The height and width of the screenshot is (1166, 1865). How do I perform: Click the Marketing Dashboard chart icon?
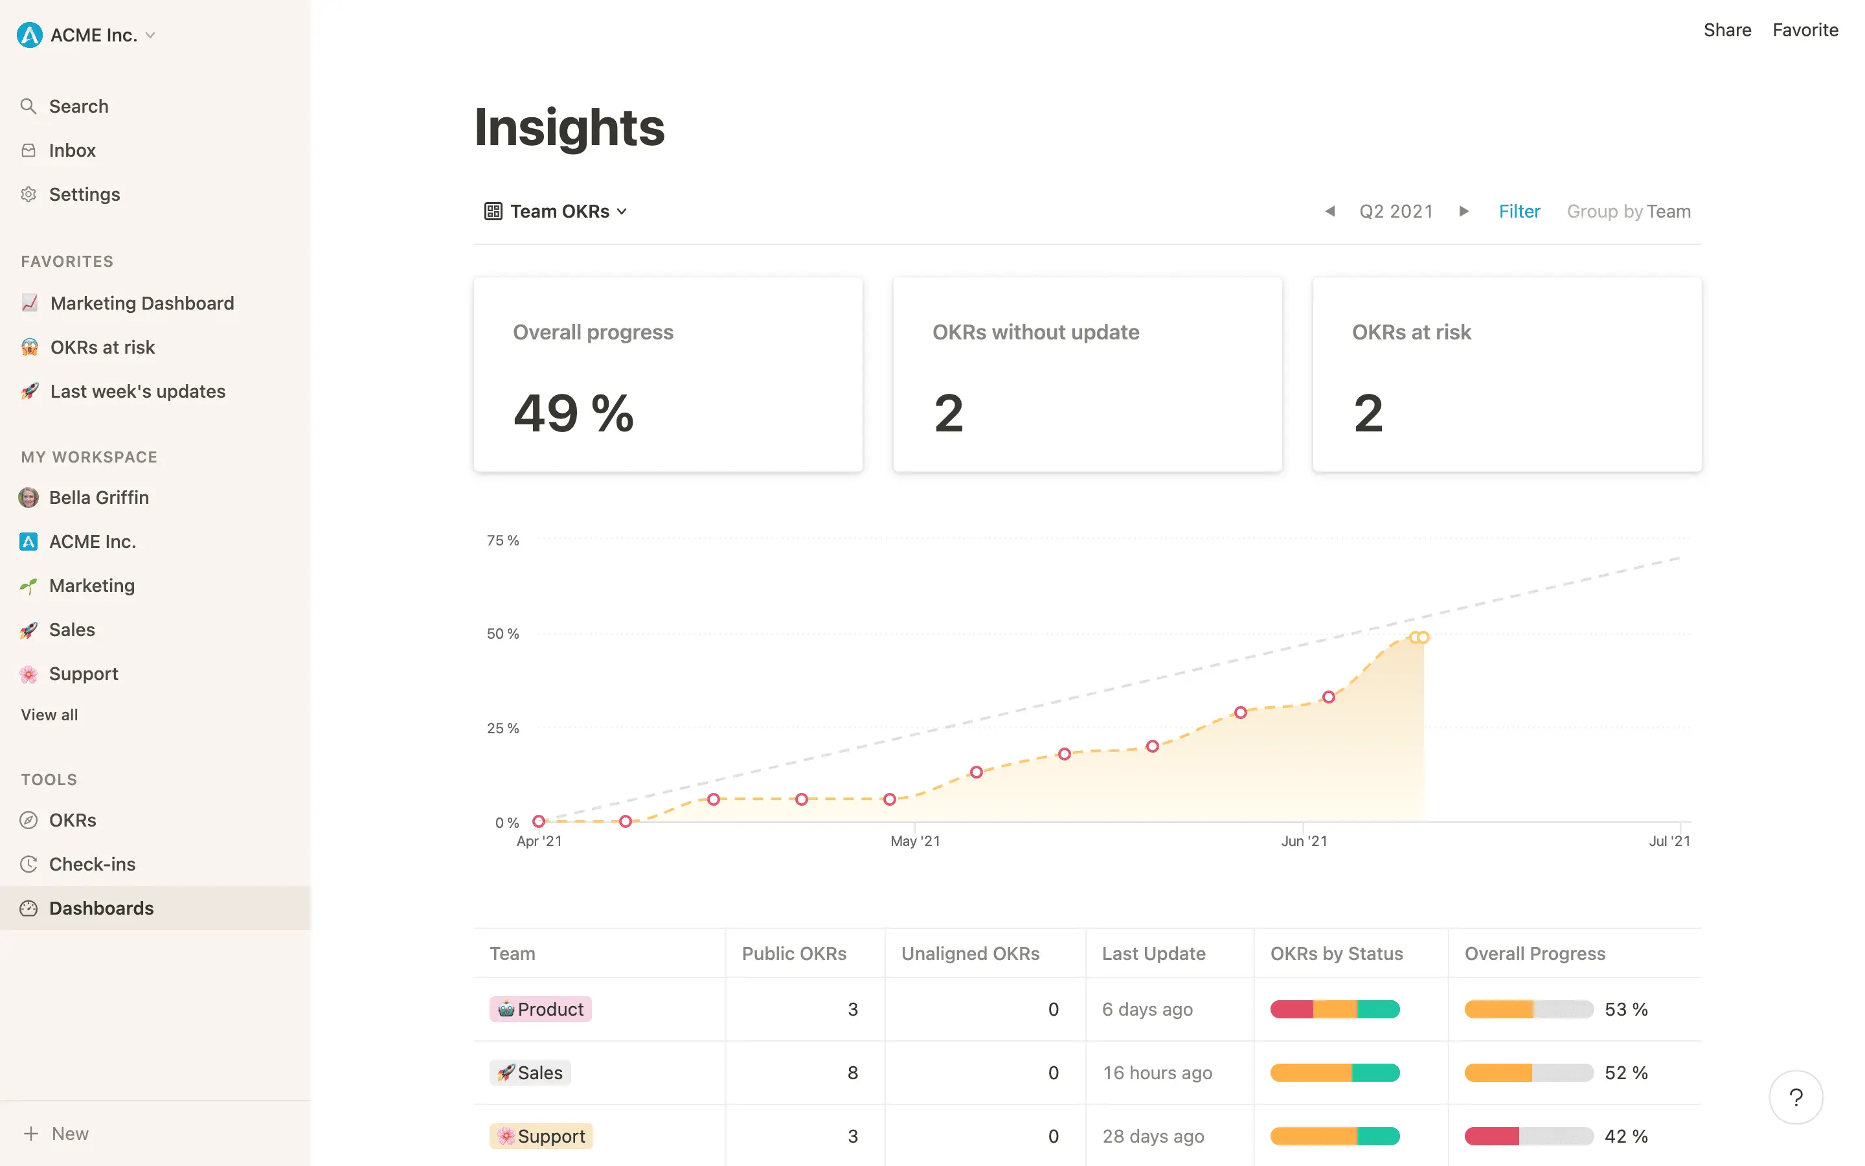29,303
